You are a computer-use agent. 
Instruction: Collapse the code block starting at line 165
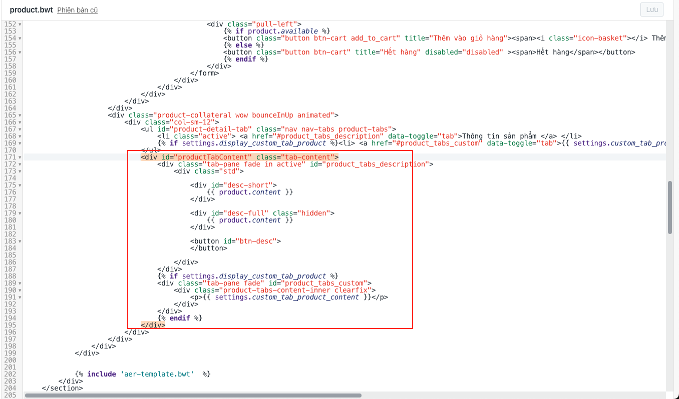pos(20,115)
